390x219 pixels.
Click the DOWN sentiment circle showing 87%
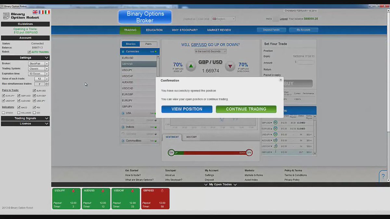pyautogui.click(x=249, y=152)
